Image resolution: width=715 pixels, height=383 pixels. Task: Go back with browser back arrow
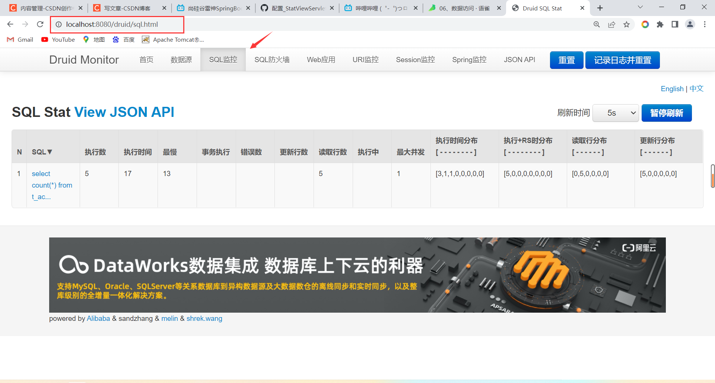tap(10, 24)
